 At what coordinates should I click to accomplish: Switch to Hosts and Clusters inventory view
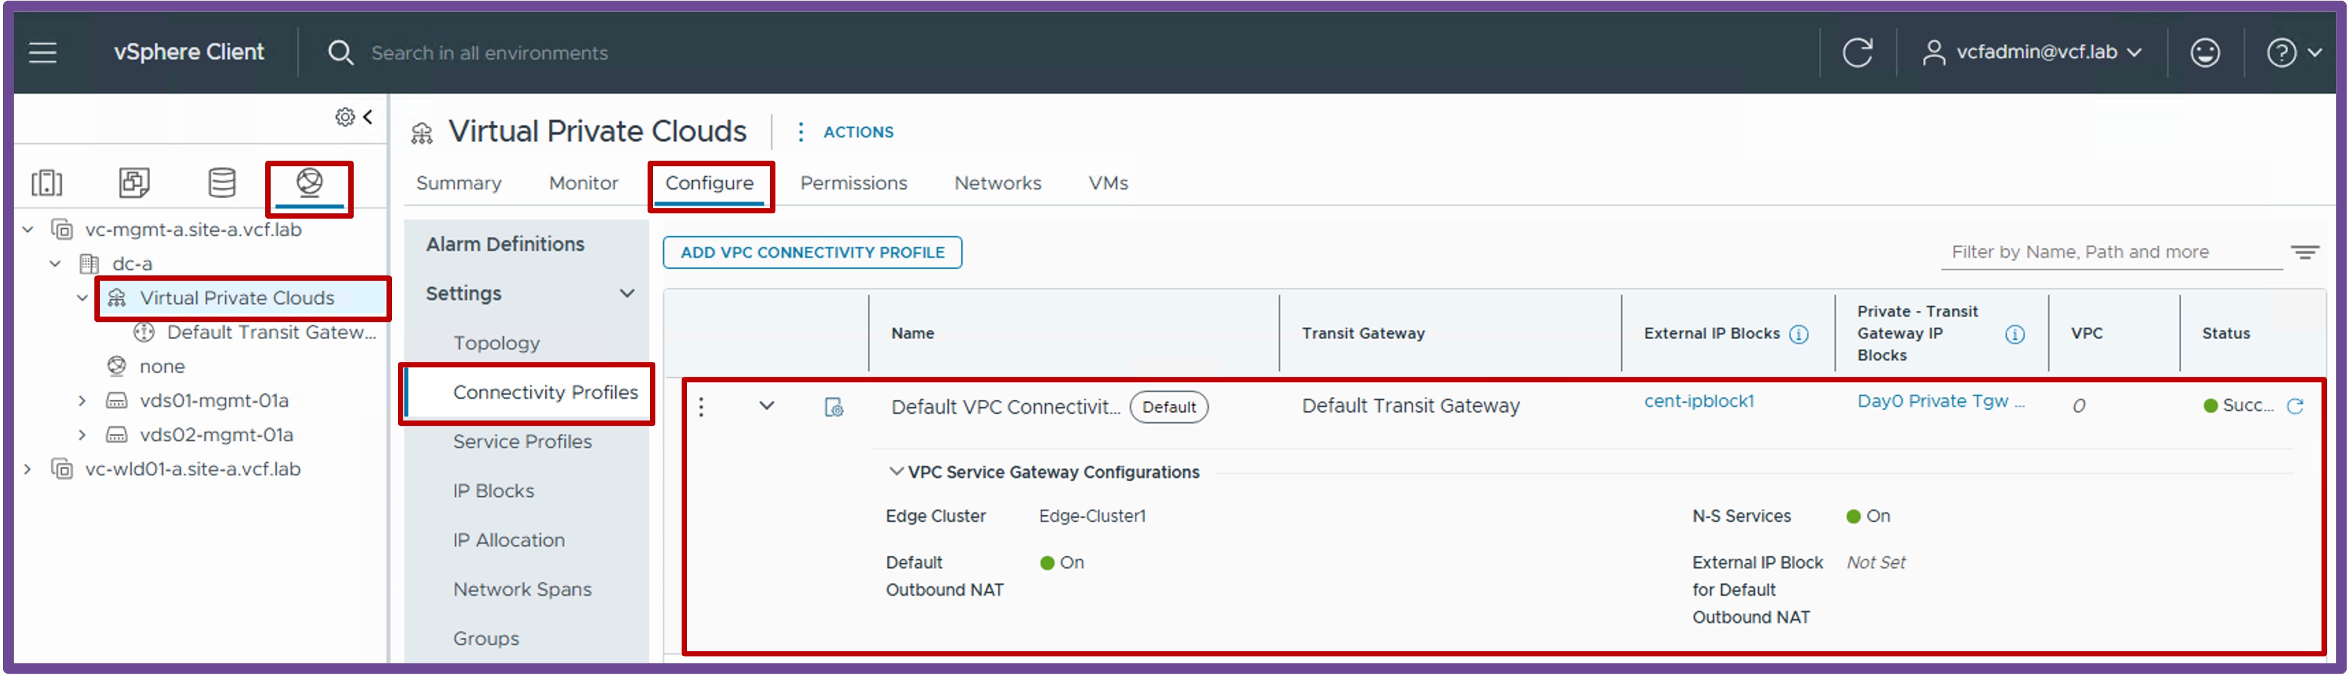tap(47, 183)
